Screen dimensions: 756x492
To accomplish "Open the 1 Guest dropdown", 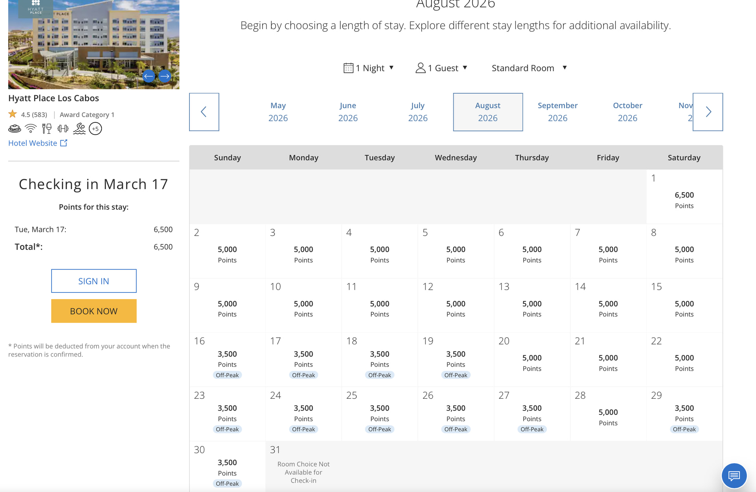I will (x=441, y=68).
